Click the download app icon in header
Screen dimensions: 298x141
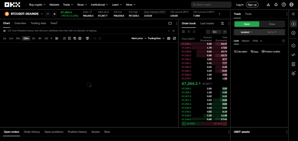(268, 5)
